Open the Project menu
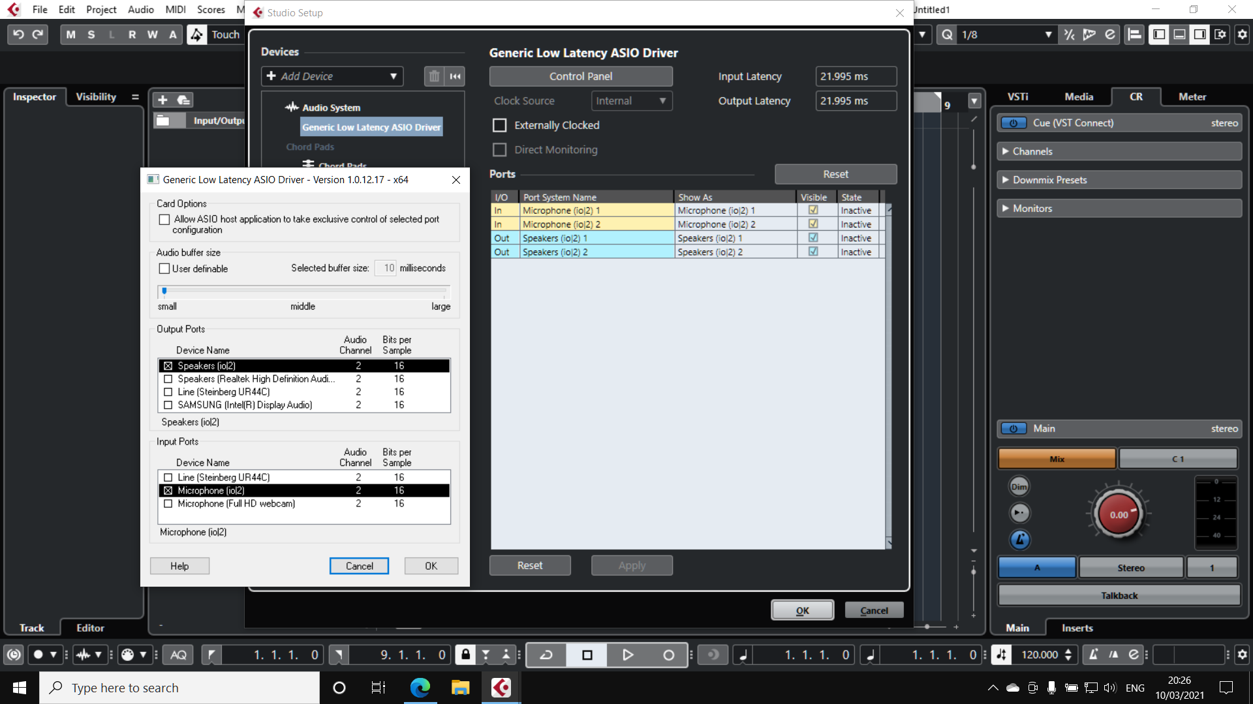The width and height of the screenshot is (1253, 704). 101,10
